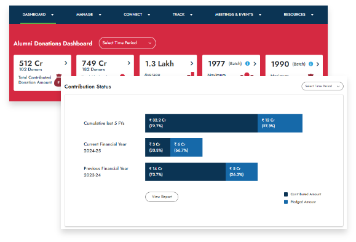Click the Contribution Status heading
The width and height of the screenshot is (356, 242).
click(x=88, y=87)
